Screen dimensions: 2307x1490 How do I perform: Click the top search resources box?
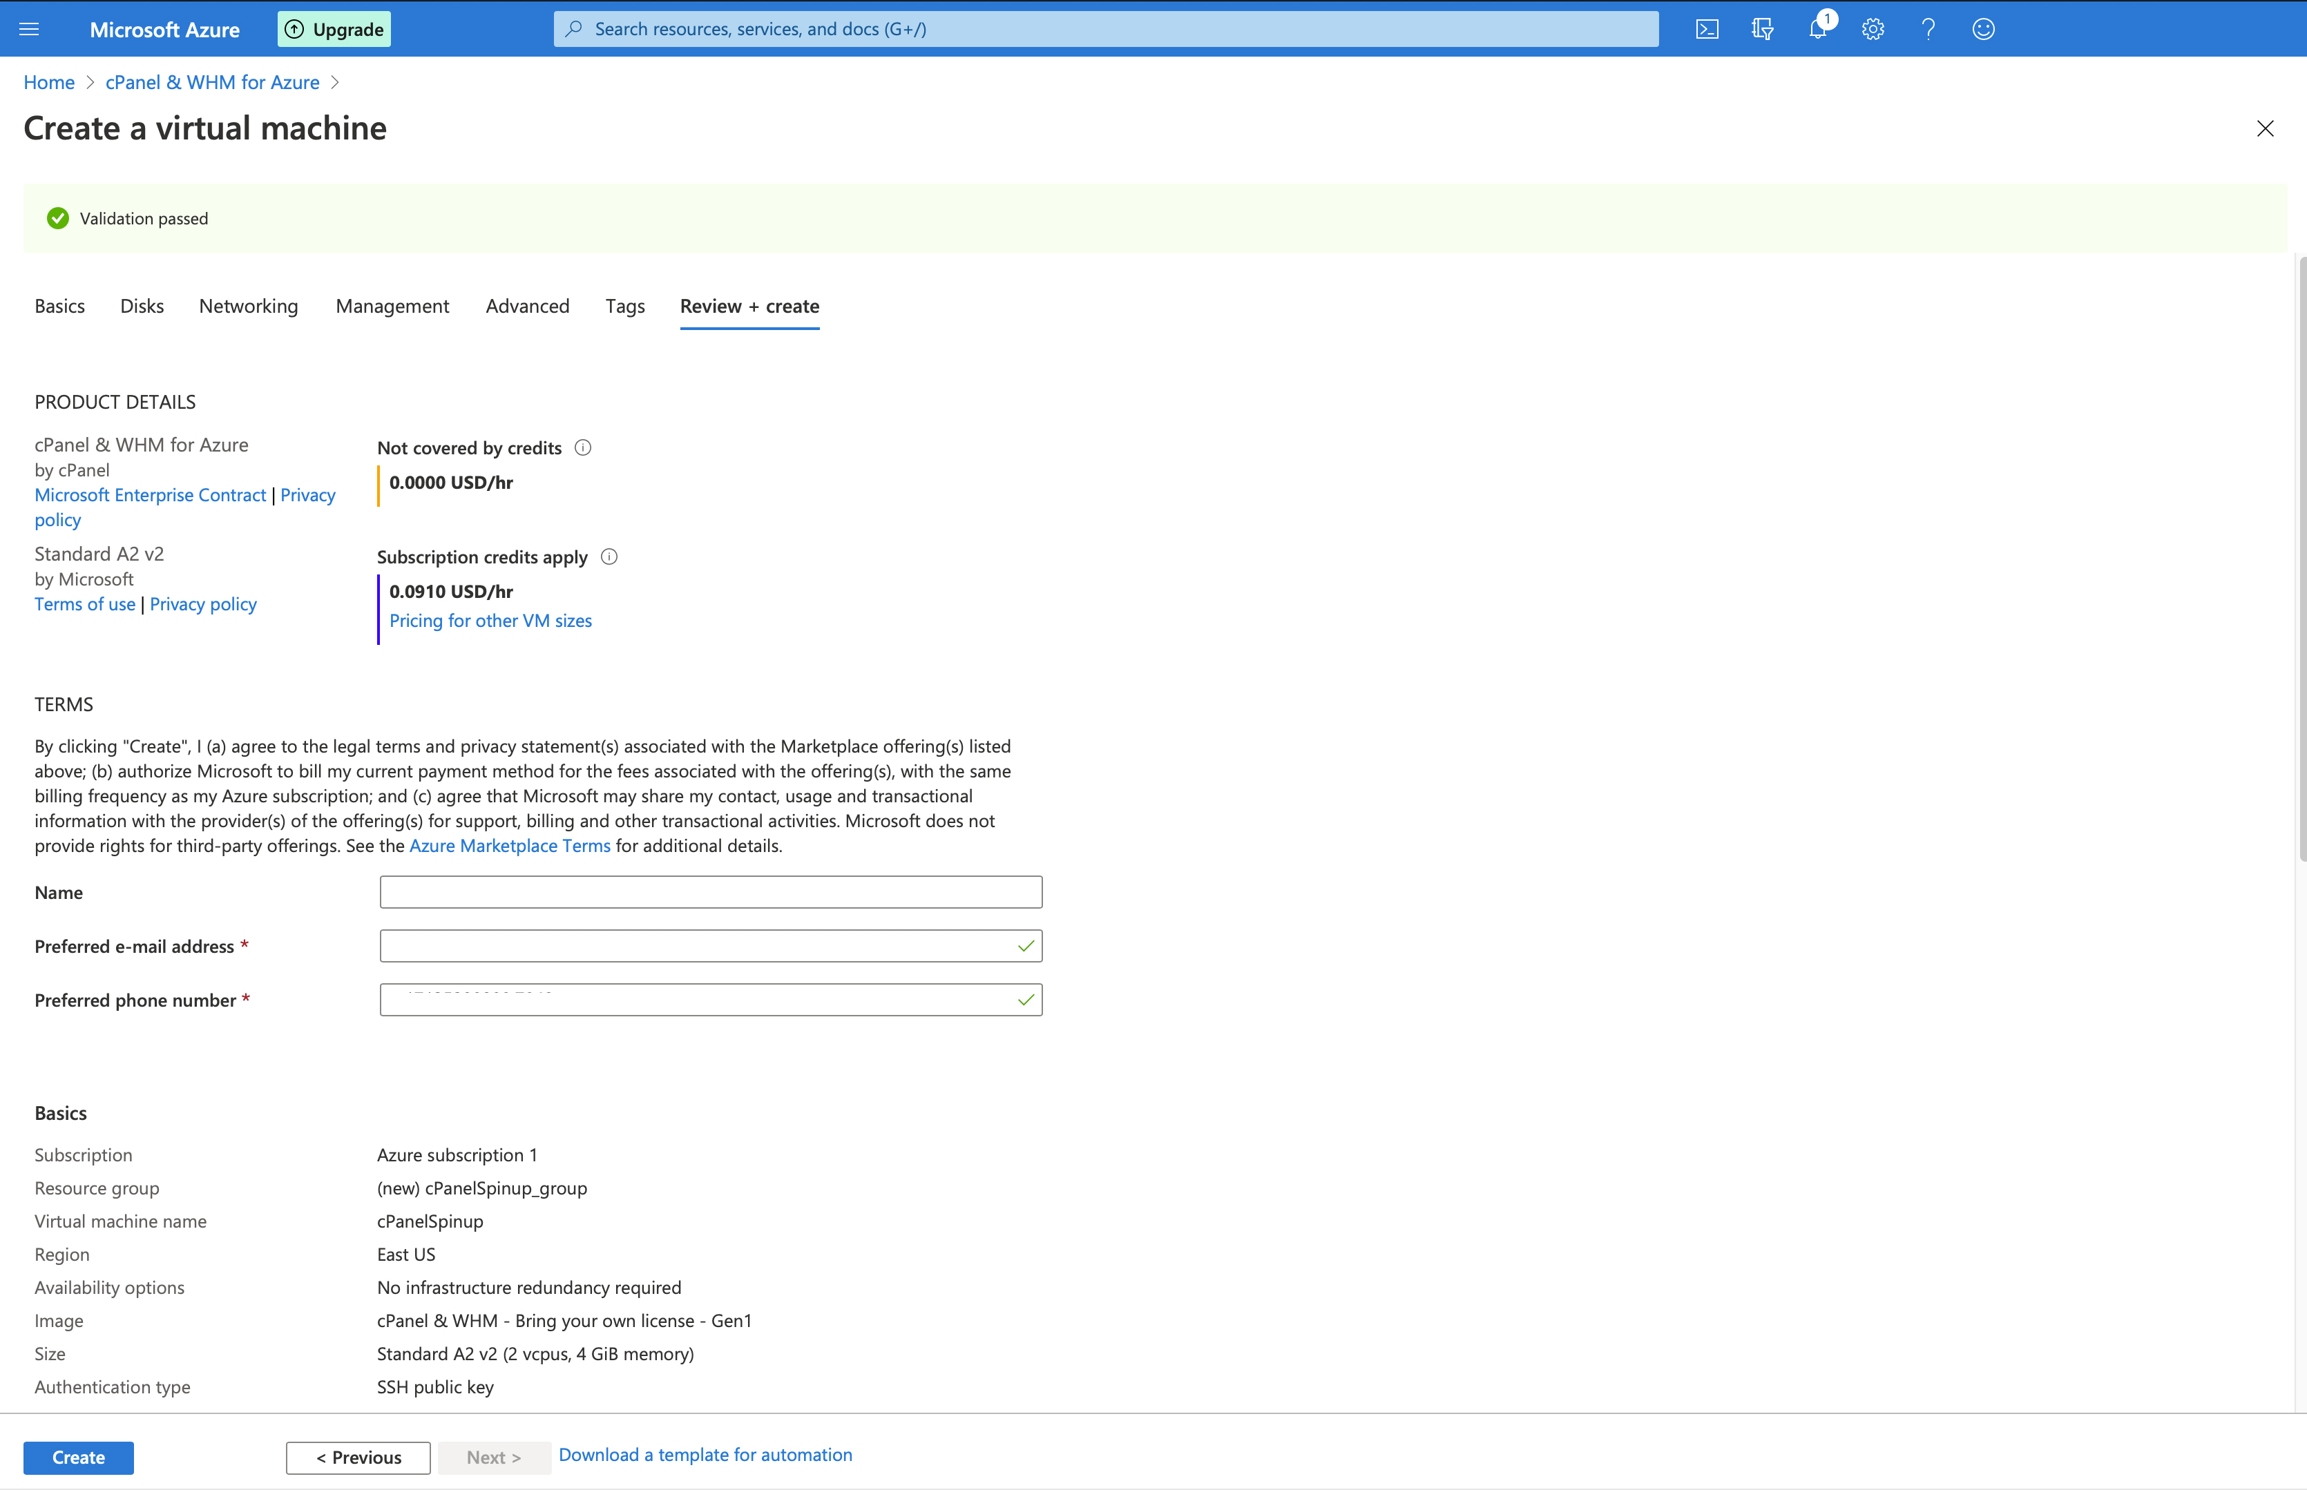pos(1105,29)
